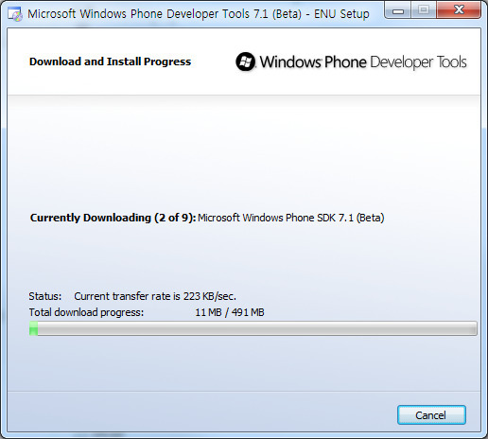Click the "(Beta)" text in the title bar
The width and height of the screenshot is (488, 439).
click(x=287, y=14)
